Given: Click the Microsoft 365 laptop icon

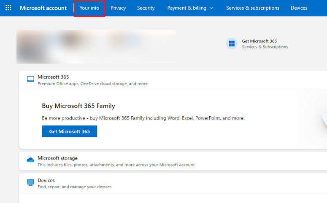Looking at the screenshot, I should [x=30, y=79].
